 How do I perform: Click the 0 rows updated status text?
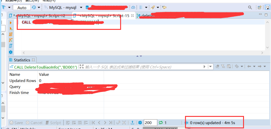[x=212, y=123]
